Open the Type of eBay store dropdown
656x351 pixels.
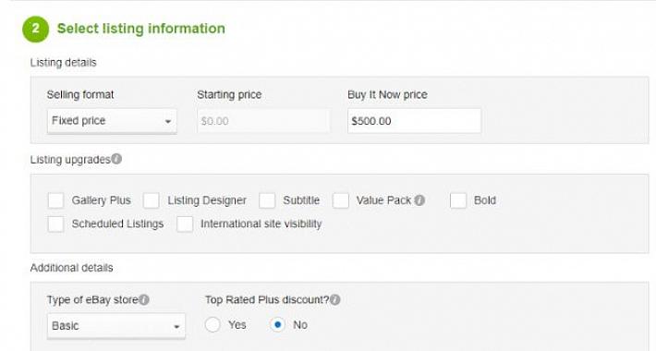[115, 326]
